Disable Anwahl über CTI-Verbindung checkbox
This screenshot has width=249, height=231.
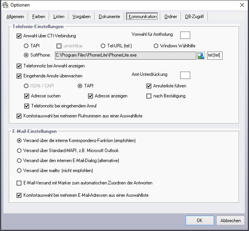pos(19,36)
